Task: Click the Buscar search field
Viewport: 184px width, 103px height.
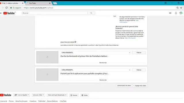Action: pyautogui.click(x=55, y=13)
